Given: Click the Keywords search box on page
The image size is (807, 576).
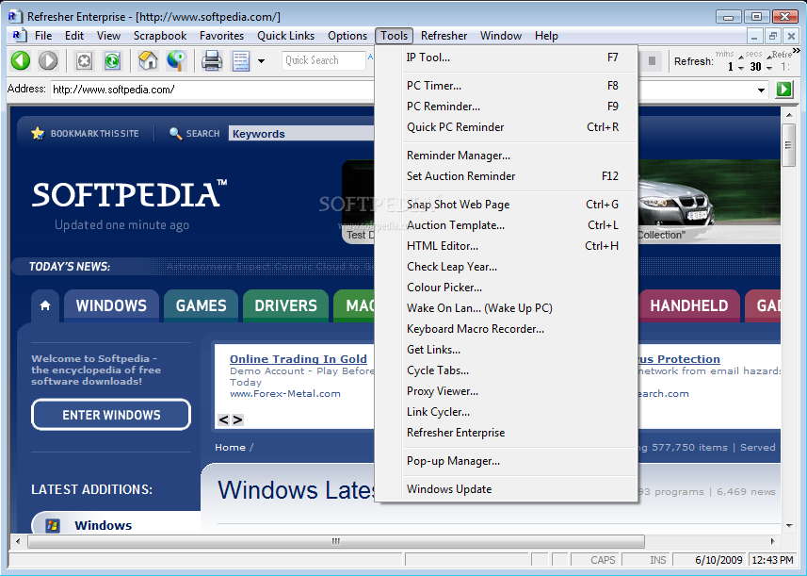Looking at the screenshot, I should click(301, 134).
